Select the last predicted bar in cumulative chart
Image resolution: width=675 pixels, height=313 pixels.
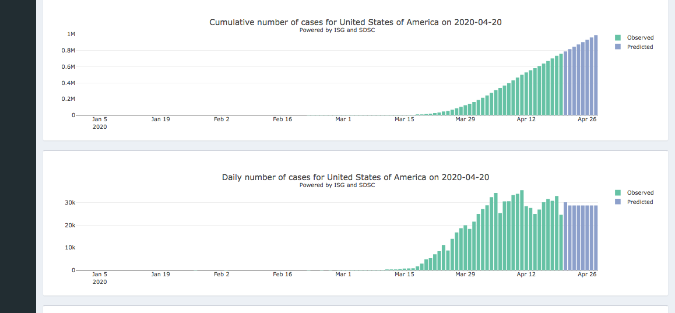pyautogui.click(x=596, y=76)
